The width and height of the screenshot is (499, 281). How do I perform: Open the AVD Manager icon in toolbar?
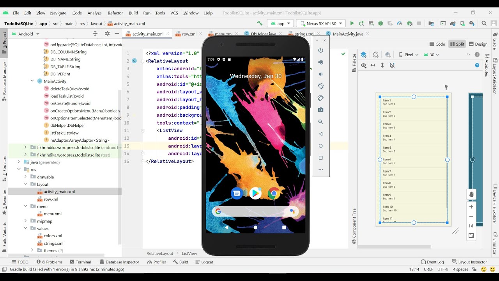click(462, 23)
